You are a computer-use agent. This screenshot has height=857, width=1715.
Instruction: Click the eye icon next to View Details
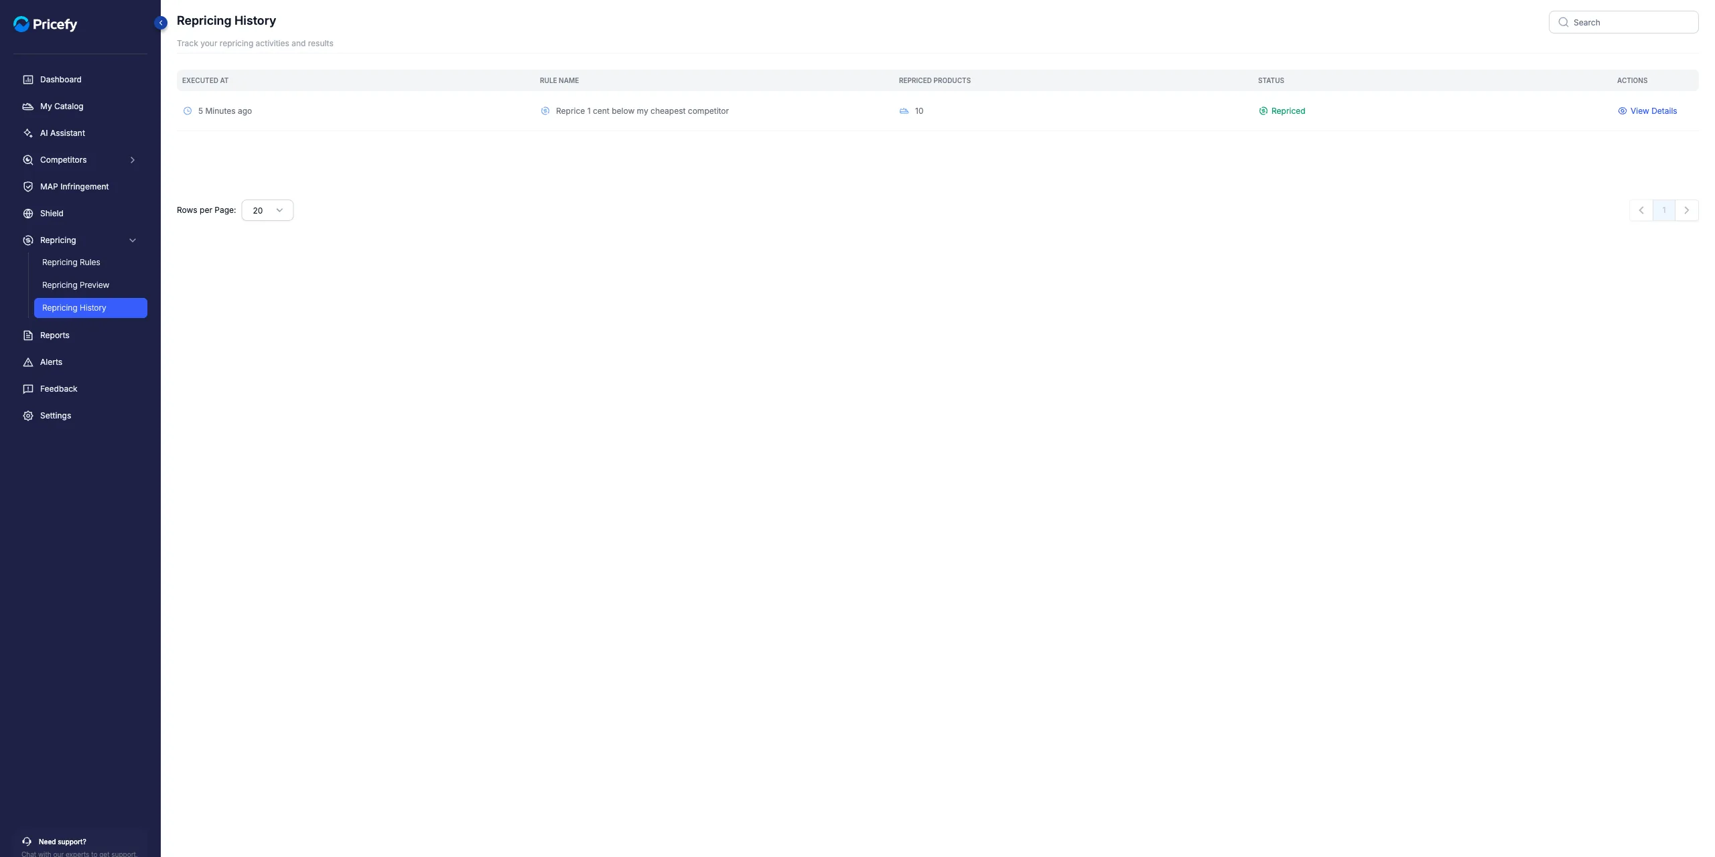click(1623, 111)
